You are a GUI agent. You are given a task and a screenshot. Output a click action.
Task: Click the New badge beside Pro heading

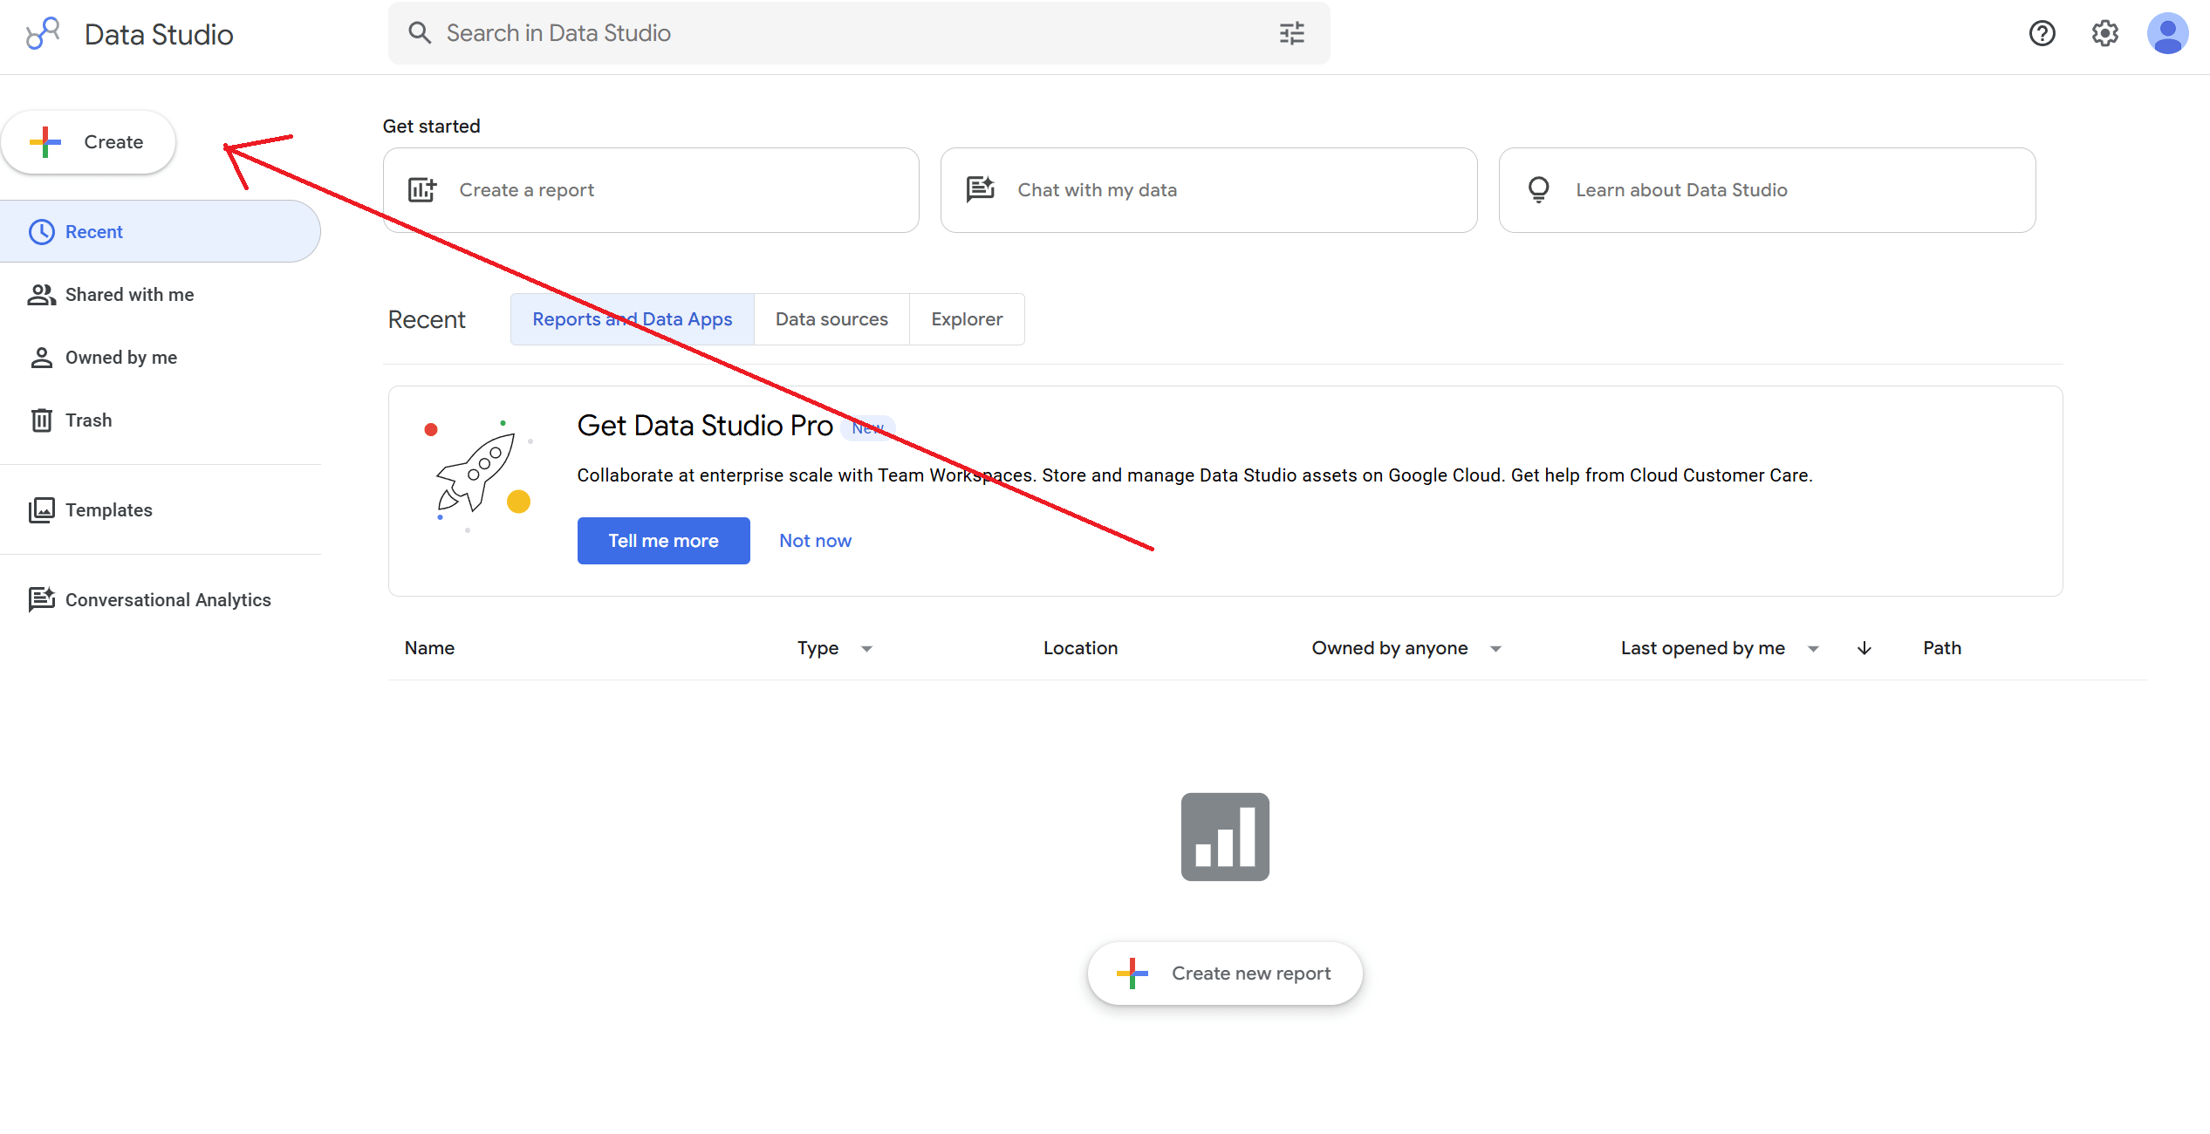tap(868, 428)
